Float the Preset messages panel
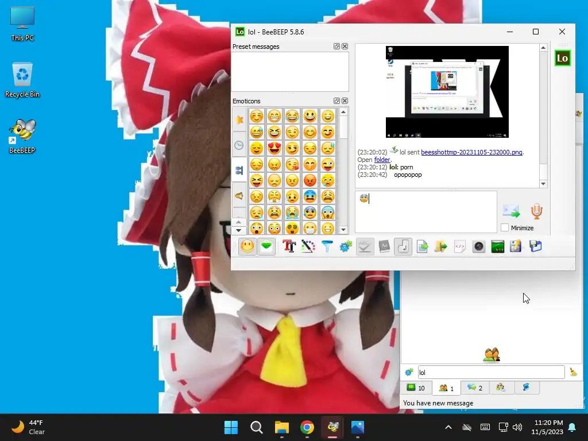This screenshot has height=441, width=588. pyautogui.click(x=336, y=46)
